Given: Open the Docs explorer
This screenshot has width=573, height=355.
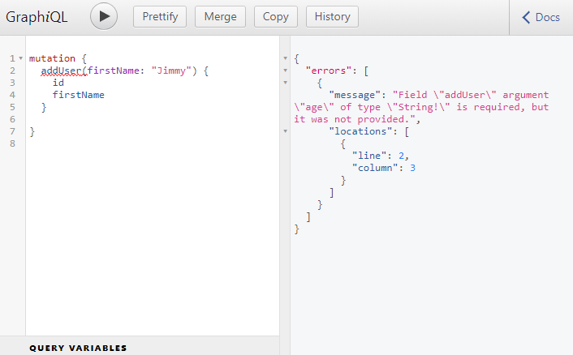Looking at the screenshot, I should tap(541, 17).
